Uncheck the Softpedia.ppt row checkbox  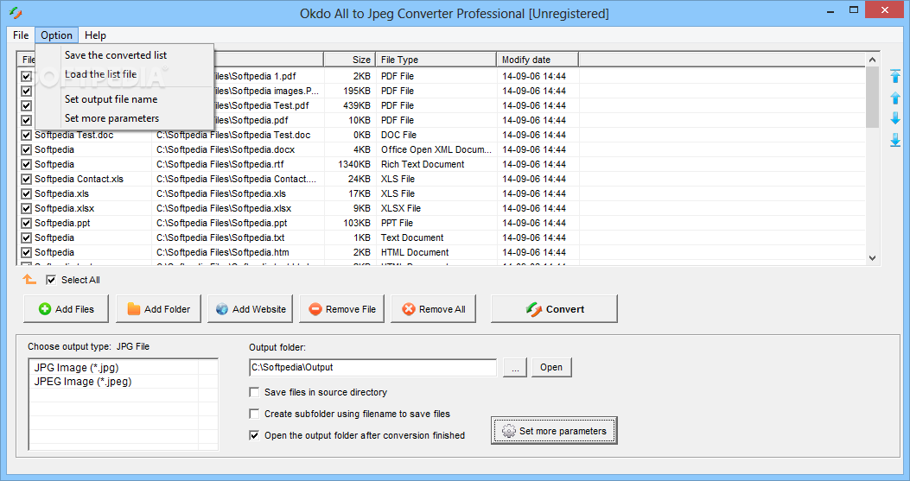coord(26,224)
